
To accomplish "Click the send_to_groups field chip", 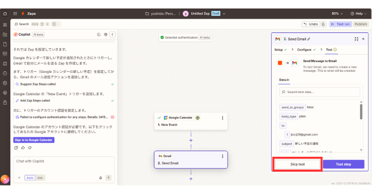I will (x=293, y=107).
